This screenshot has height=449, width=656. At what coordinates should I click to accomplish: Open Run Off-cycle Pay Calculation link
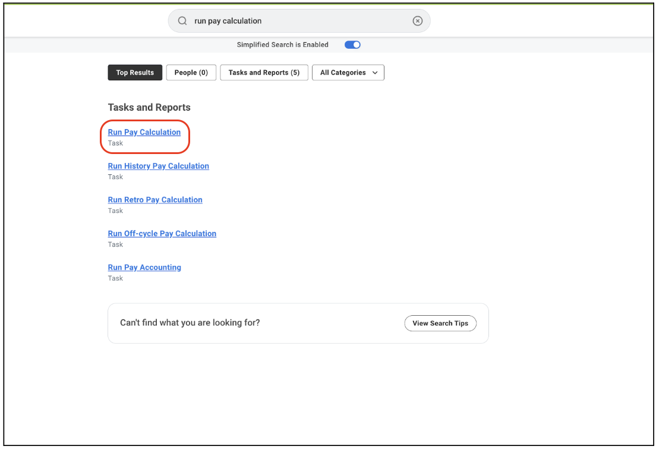coord(162,233)
